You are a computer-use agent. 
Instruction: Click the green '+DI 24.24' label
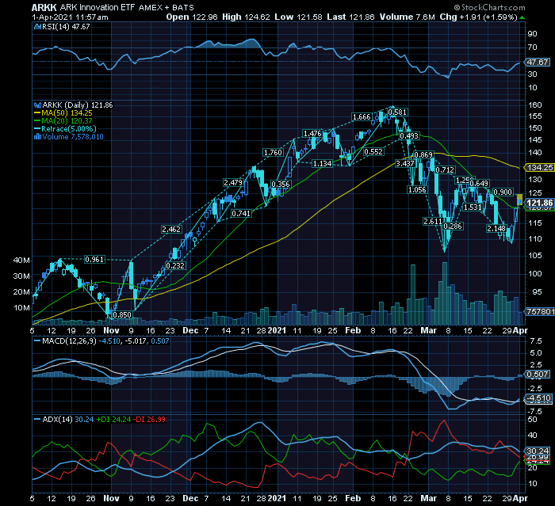(113, 420)
